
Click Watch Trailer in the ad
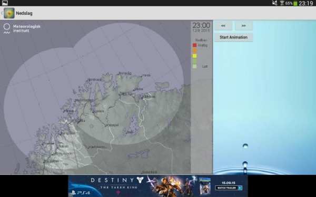229,188
